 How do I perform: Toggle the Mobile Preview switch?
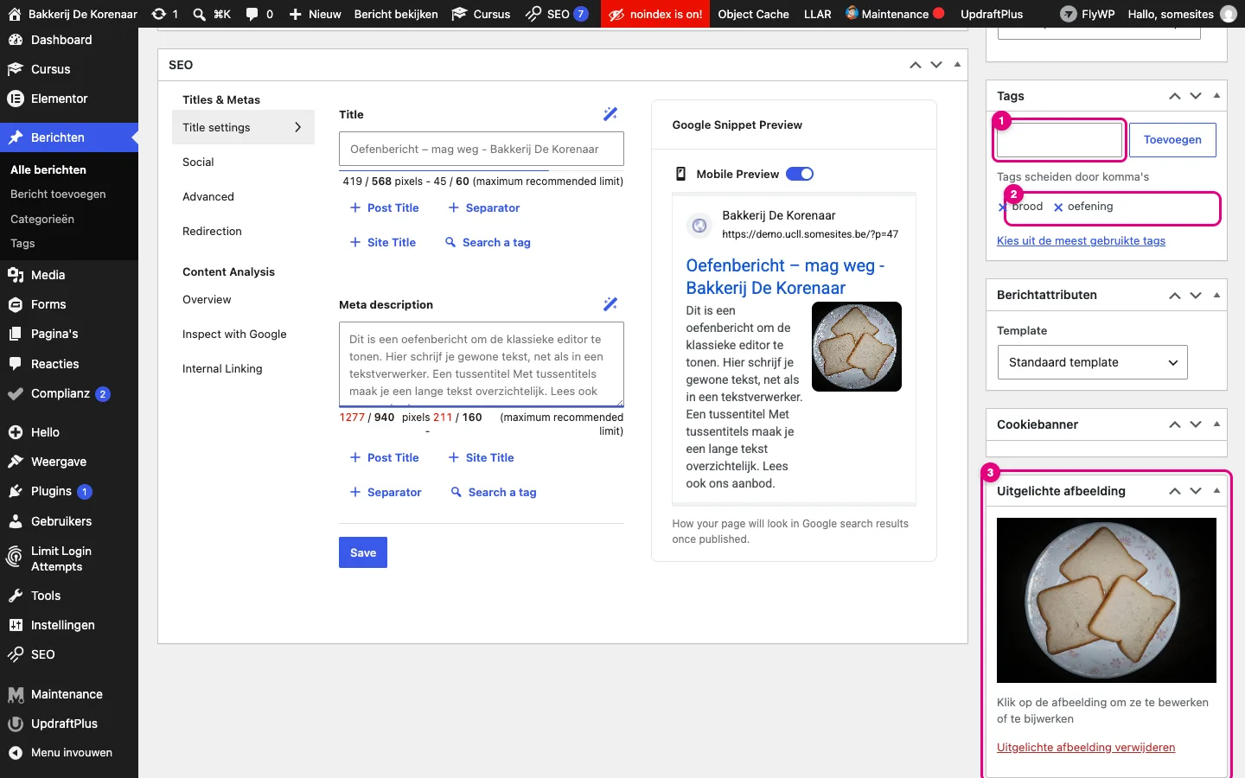coord(800,174)
